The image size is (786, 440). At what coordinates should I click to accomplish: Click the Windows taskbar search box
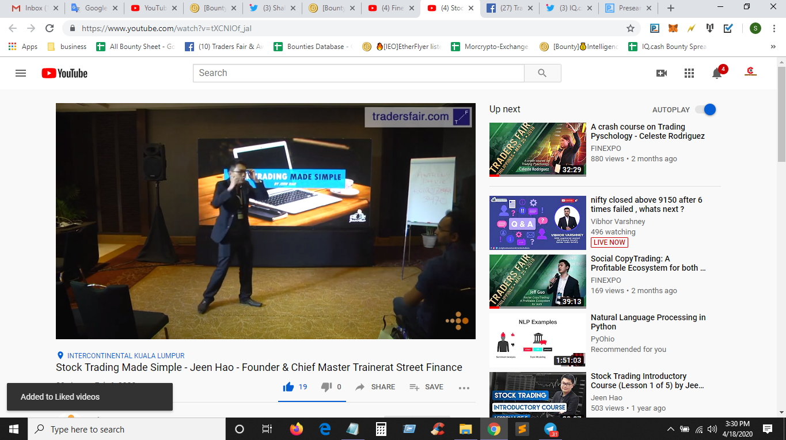click(x=127, y=429)
